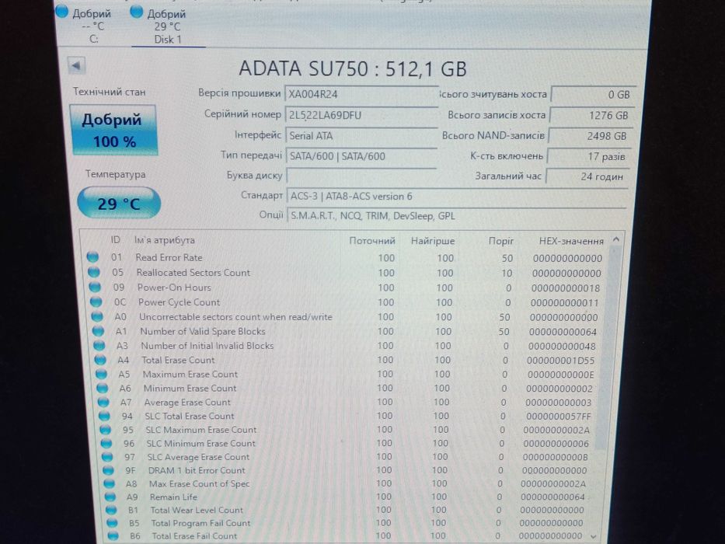The image size is (725, 544).
Task: Click the Поріг column header
Action: tap(500, 241)
